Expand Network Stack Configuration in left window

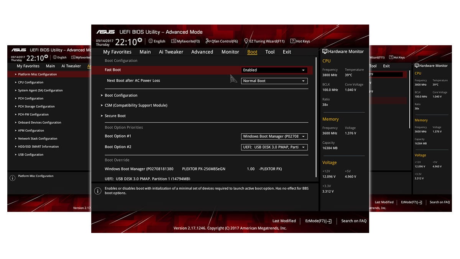coord(38,139)
